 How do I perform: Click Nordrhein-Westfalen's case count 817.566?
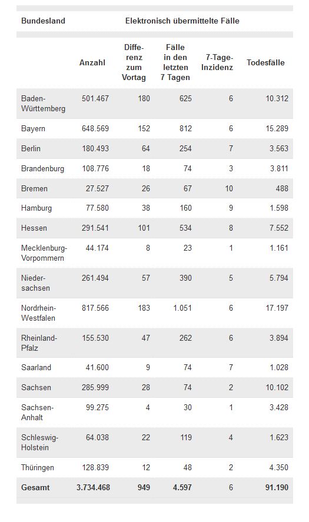[x=95, y=308]
